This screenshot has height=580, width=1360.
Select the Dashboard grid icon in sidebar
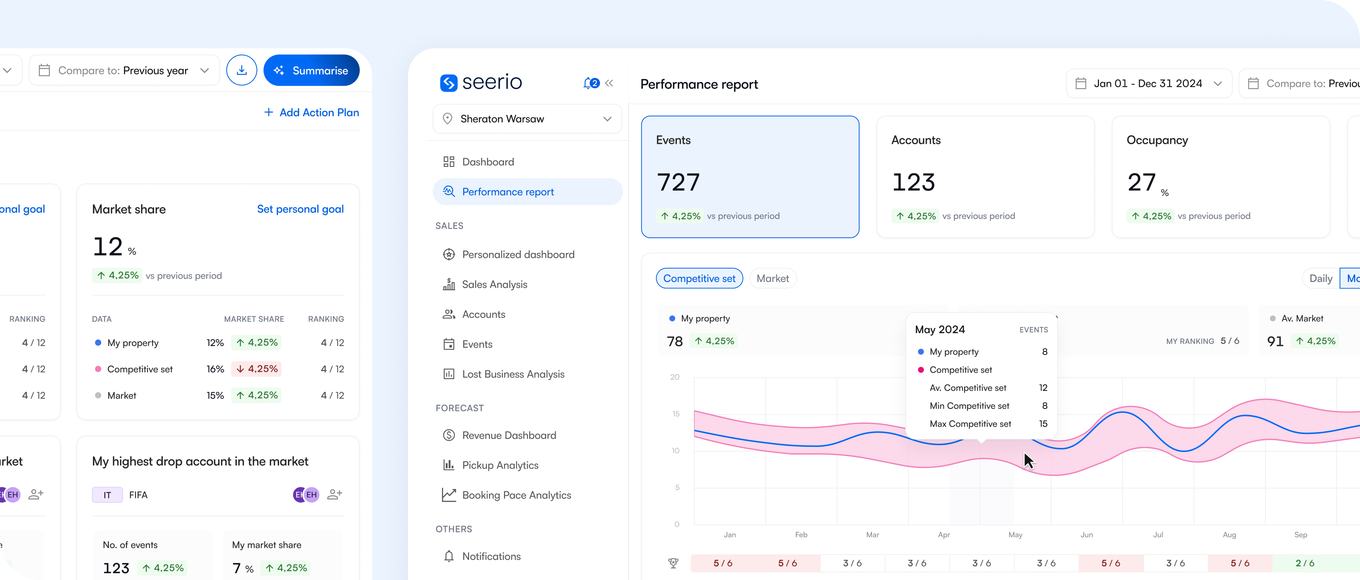tap(449, 162)
